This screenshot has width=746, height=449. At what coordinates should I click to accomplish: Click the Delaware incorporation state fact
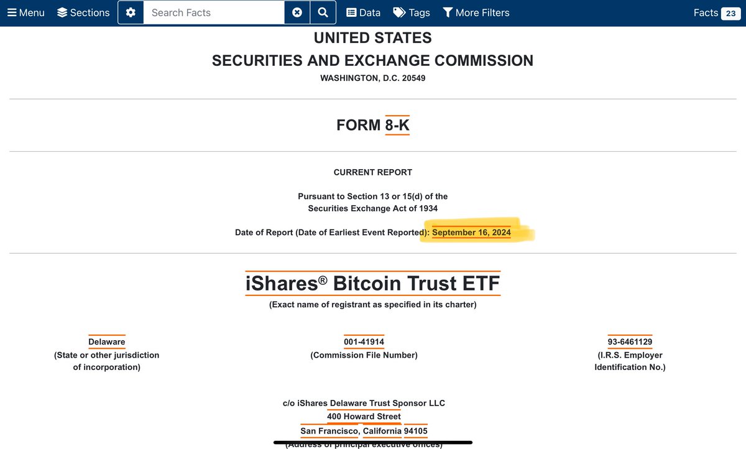click(x=106, y=341)
